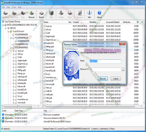Open the View menu
Image resolution: width=146 pixels, height=132 pixels.
(8, 7)
